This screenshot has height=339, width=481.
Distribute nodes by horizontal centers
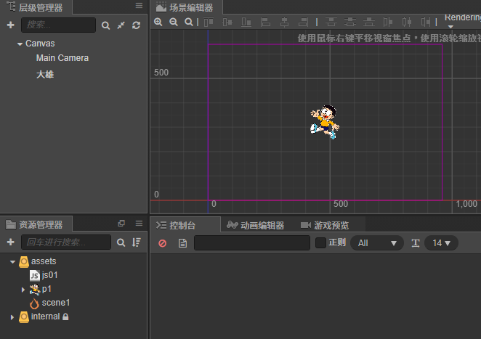[x=407, y=22]
